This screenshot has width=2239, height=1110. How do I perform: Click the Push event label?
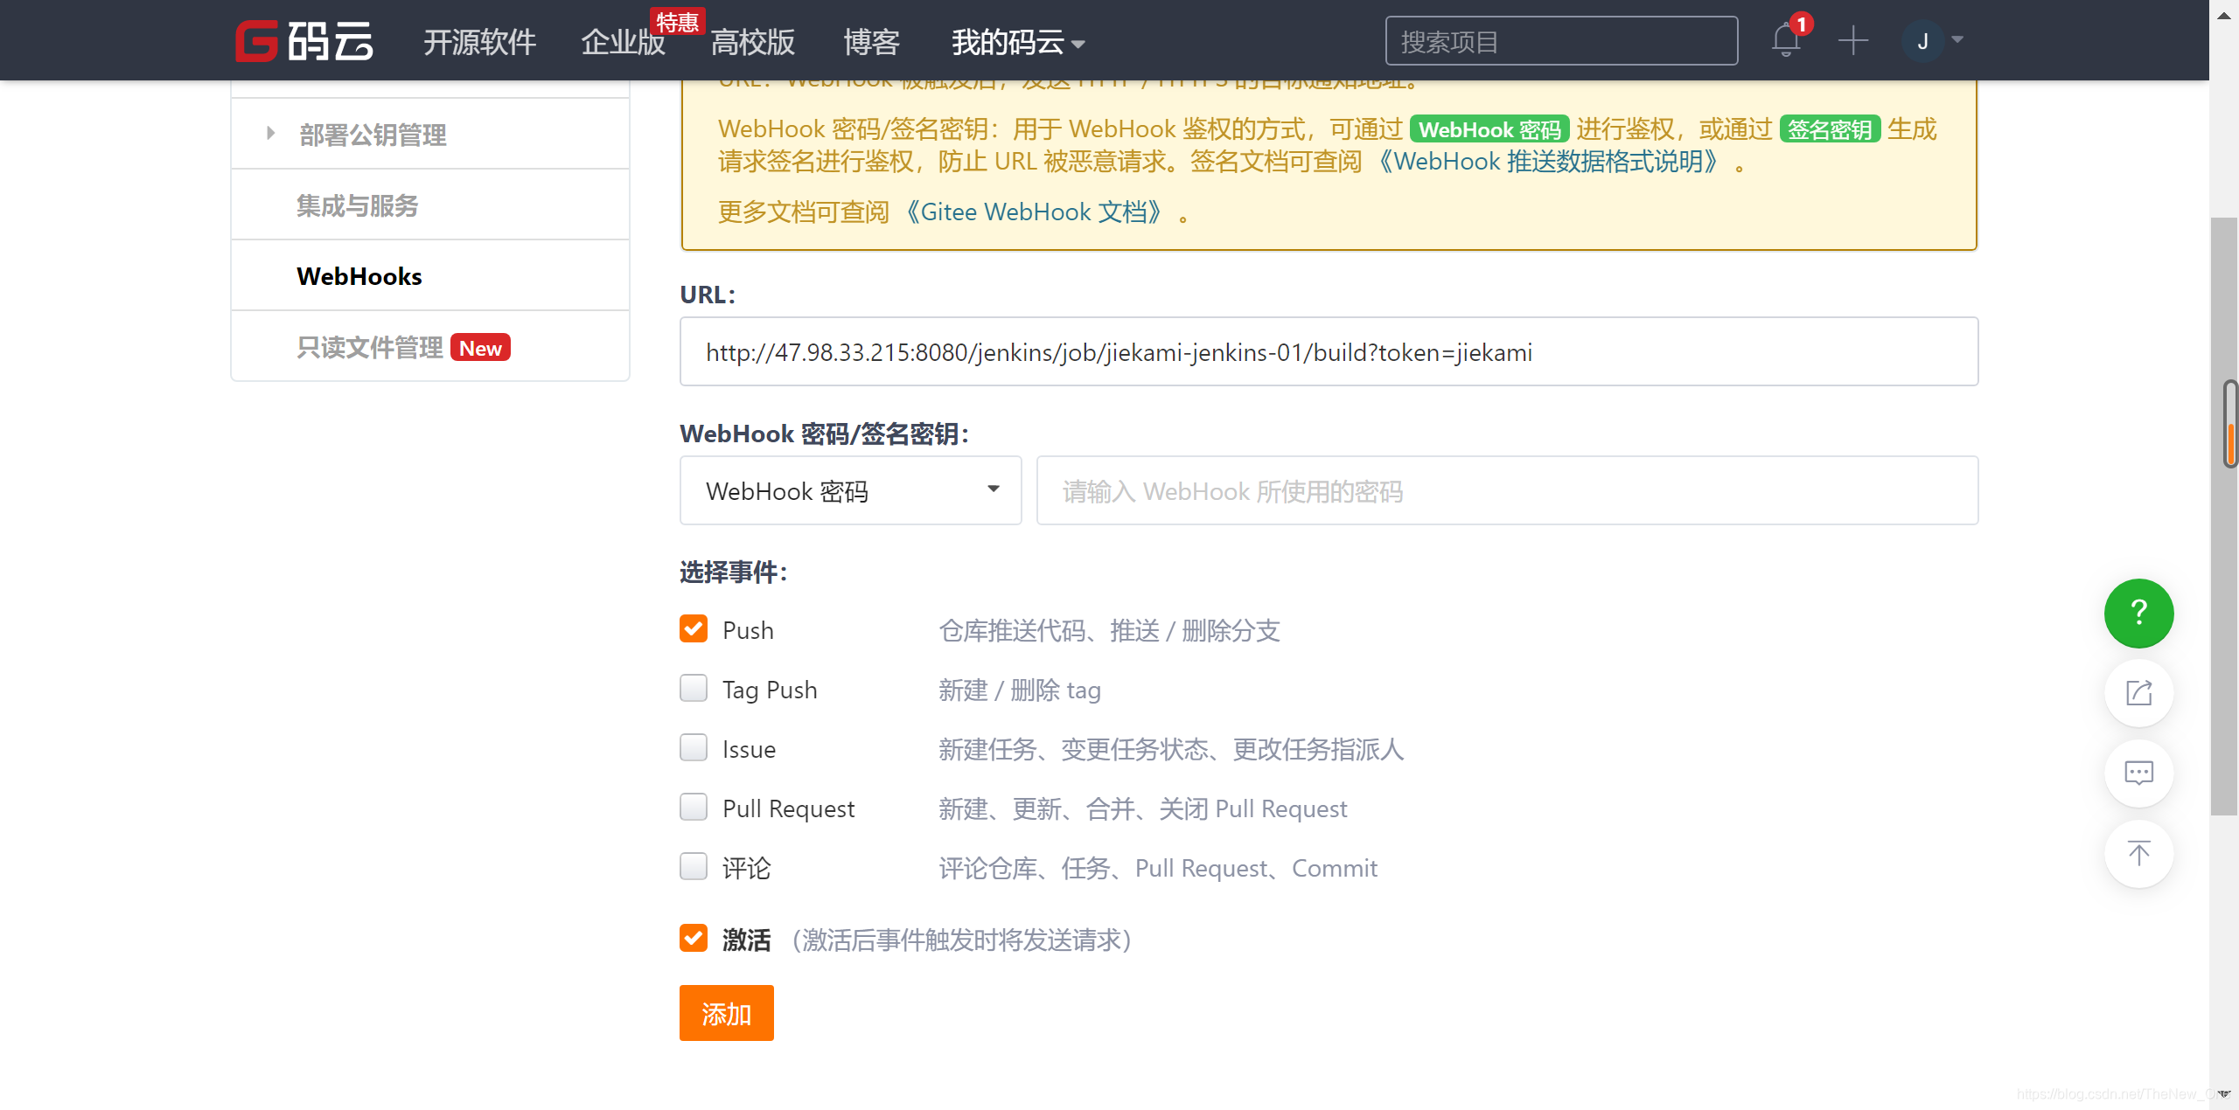[748, 630]
